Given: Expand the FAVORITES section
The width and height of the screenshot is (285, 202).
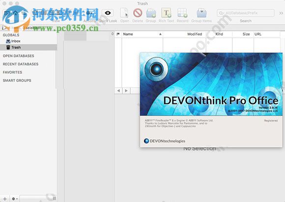Looking at the screenshot, I should [x=12, y=72].
